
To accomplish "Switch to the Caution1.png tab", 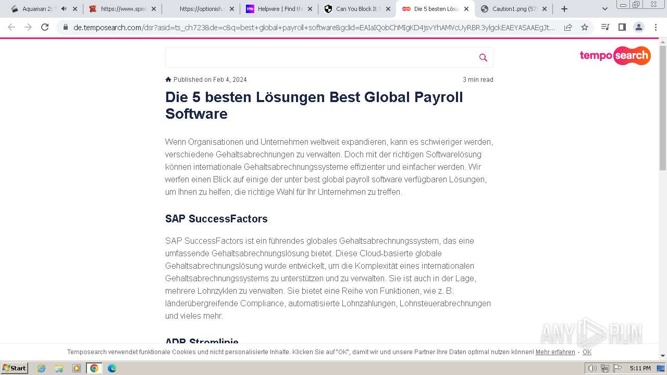I will coord(513,9).
